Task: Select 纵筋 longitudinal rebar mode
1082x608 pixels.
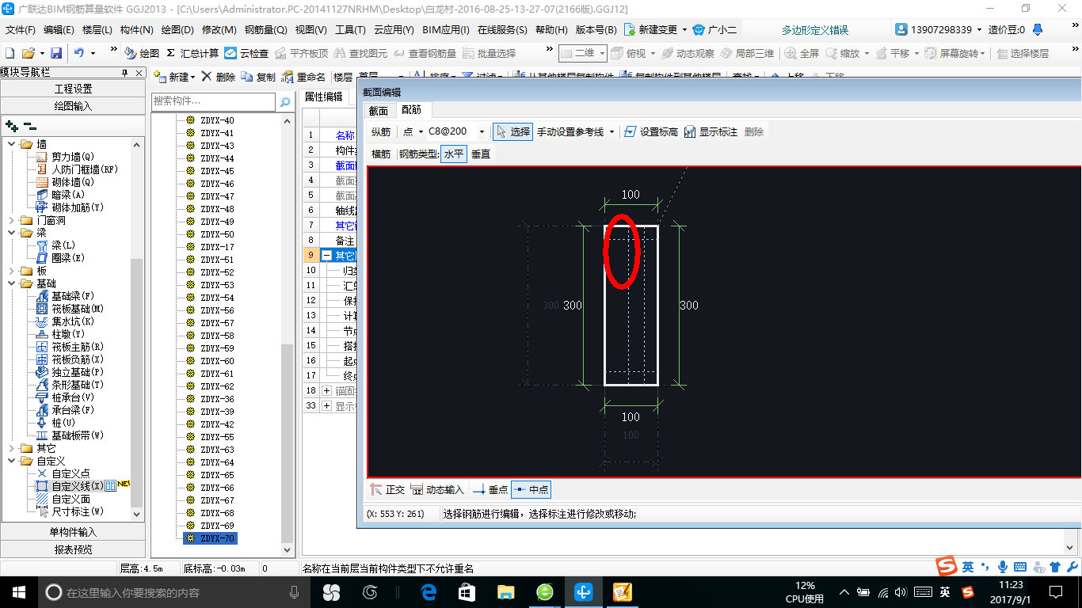Action: click(x=381, y=131)
